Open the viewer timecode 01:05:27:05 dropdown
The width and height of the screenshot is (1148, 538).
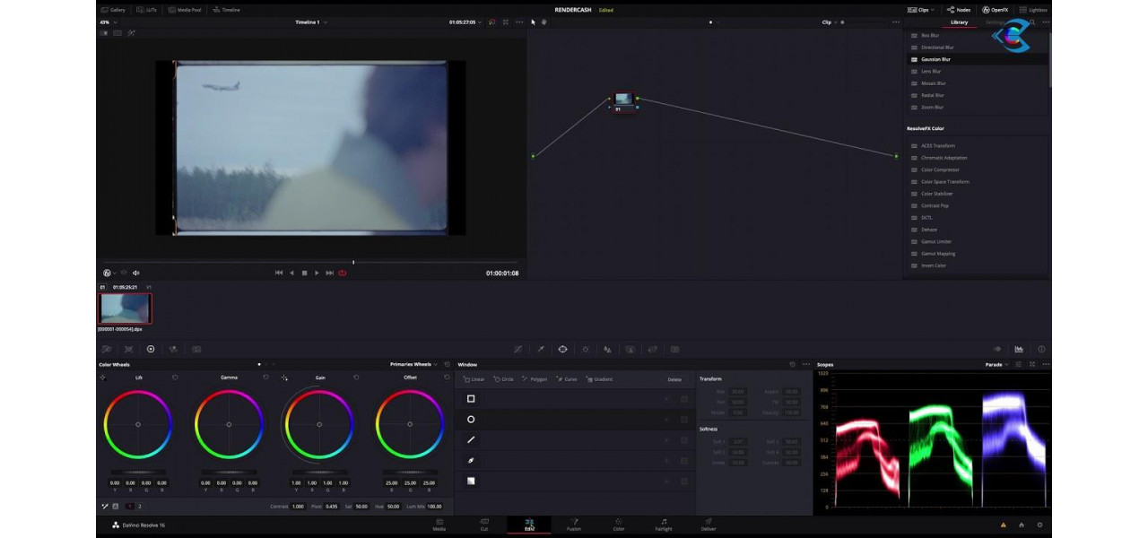click(465, 22)
